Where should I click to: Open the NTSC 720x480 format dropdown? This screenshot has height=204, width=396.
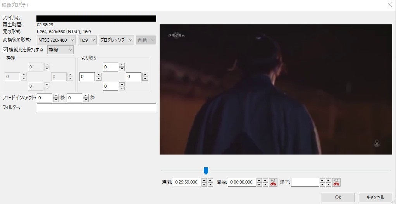[56, 40]
